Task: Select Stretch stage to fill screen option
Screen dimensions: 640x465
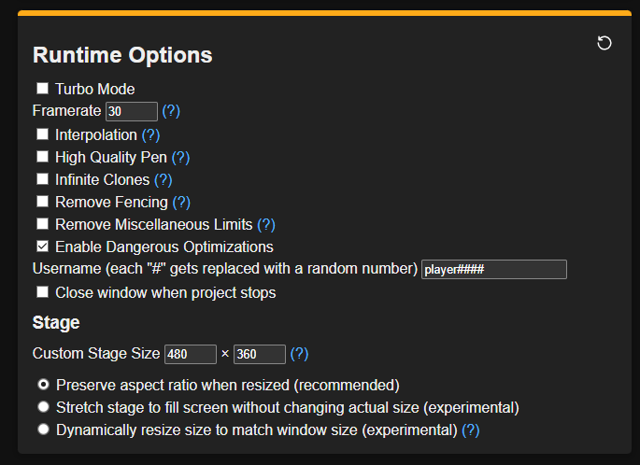Action: point(43,407)
